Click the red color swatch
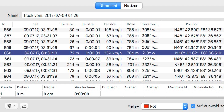 pos(146,106)
